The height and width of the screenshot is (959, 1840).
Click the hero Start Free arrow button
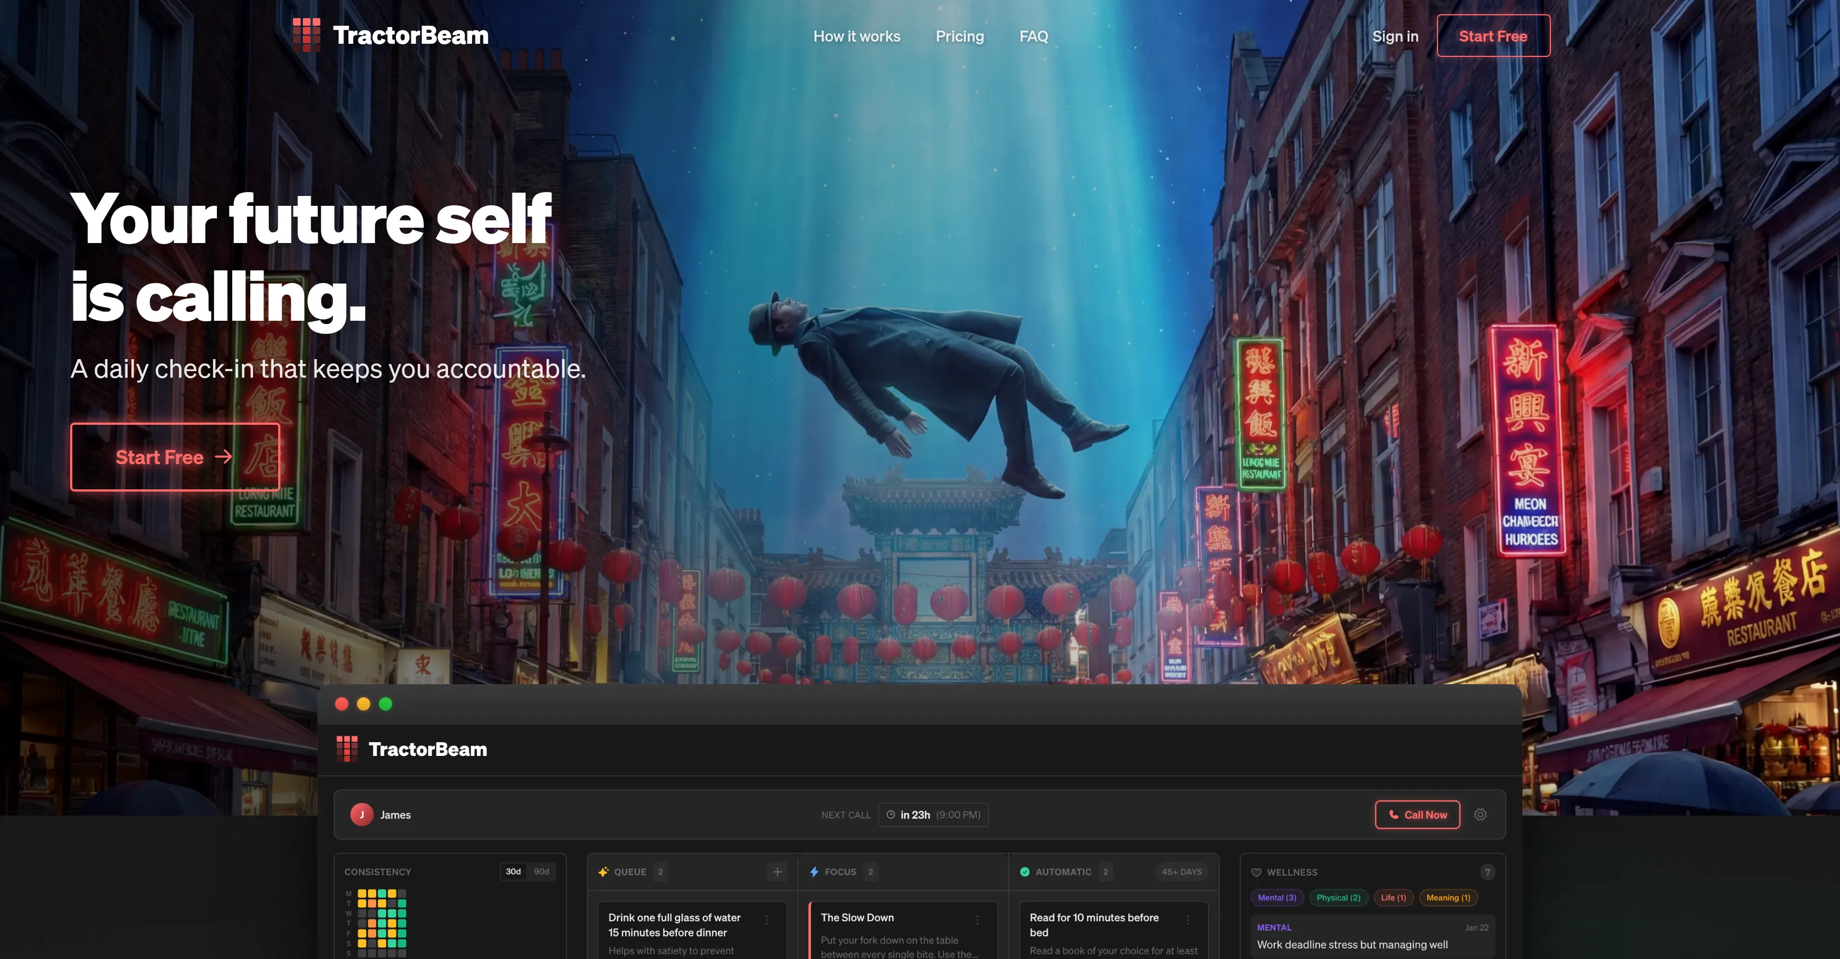pyautogui.click(x=175, y=457)
